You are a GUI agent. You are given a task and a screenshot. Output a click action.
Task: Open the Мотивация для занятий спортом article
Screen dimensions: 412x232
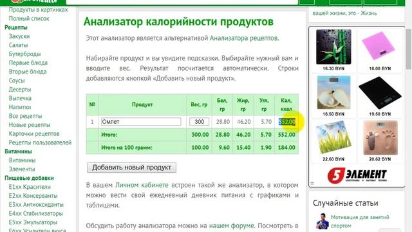(x=360, y=222)
